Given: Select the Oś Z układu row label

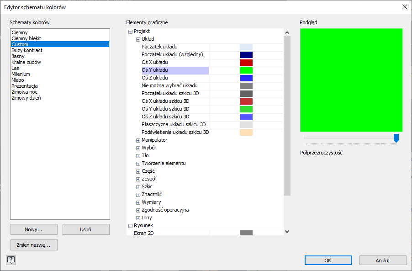Looking at the screenshot, I should click(155, 78).
